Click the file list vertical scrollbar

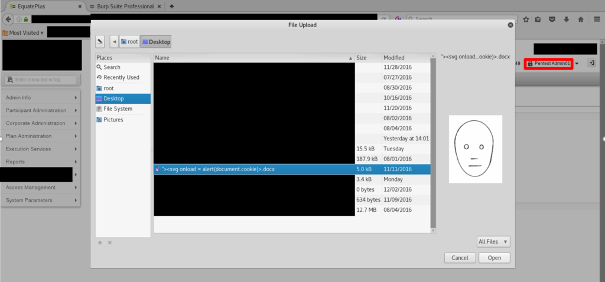tap(432, 142)
